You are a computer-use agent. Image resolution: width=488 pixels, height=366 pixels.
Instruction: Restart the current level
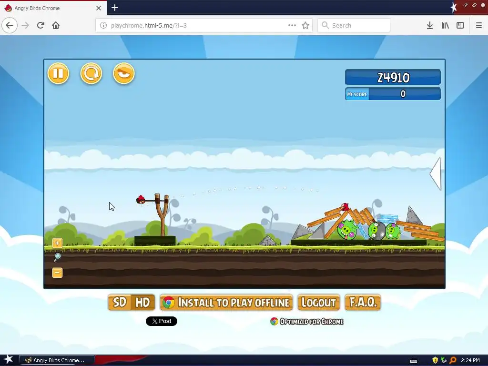(91, 73)
